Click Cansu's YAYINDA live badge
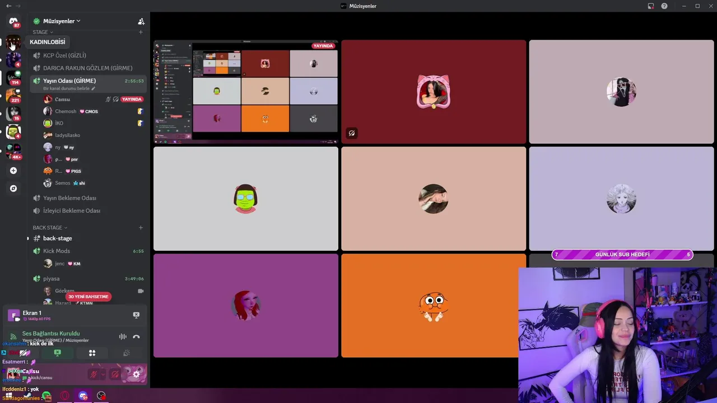Viewport: 717px width, 403px height. tap(132, 100)
